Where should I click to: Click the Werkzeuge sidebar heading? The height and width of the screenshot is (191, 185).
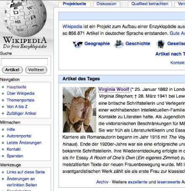[11, 165]
